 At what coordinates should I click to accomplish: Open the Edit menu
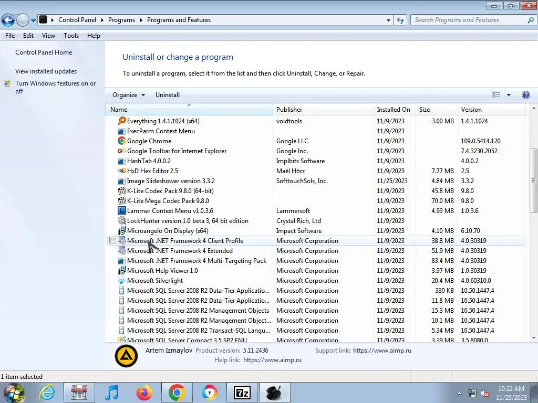tap(28, 36)
